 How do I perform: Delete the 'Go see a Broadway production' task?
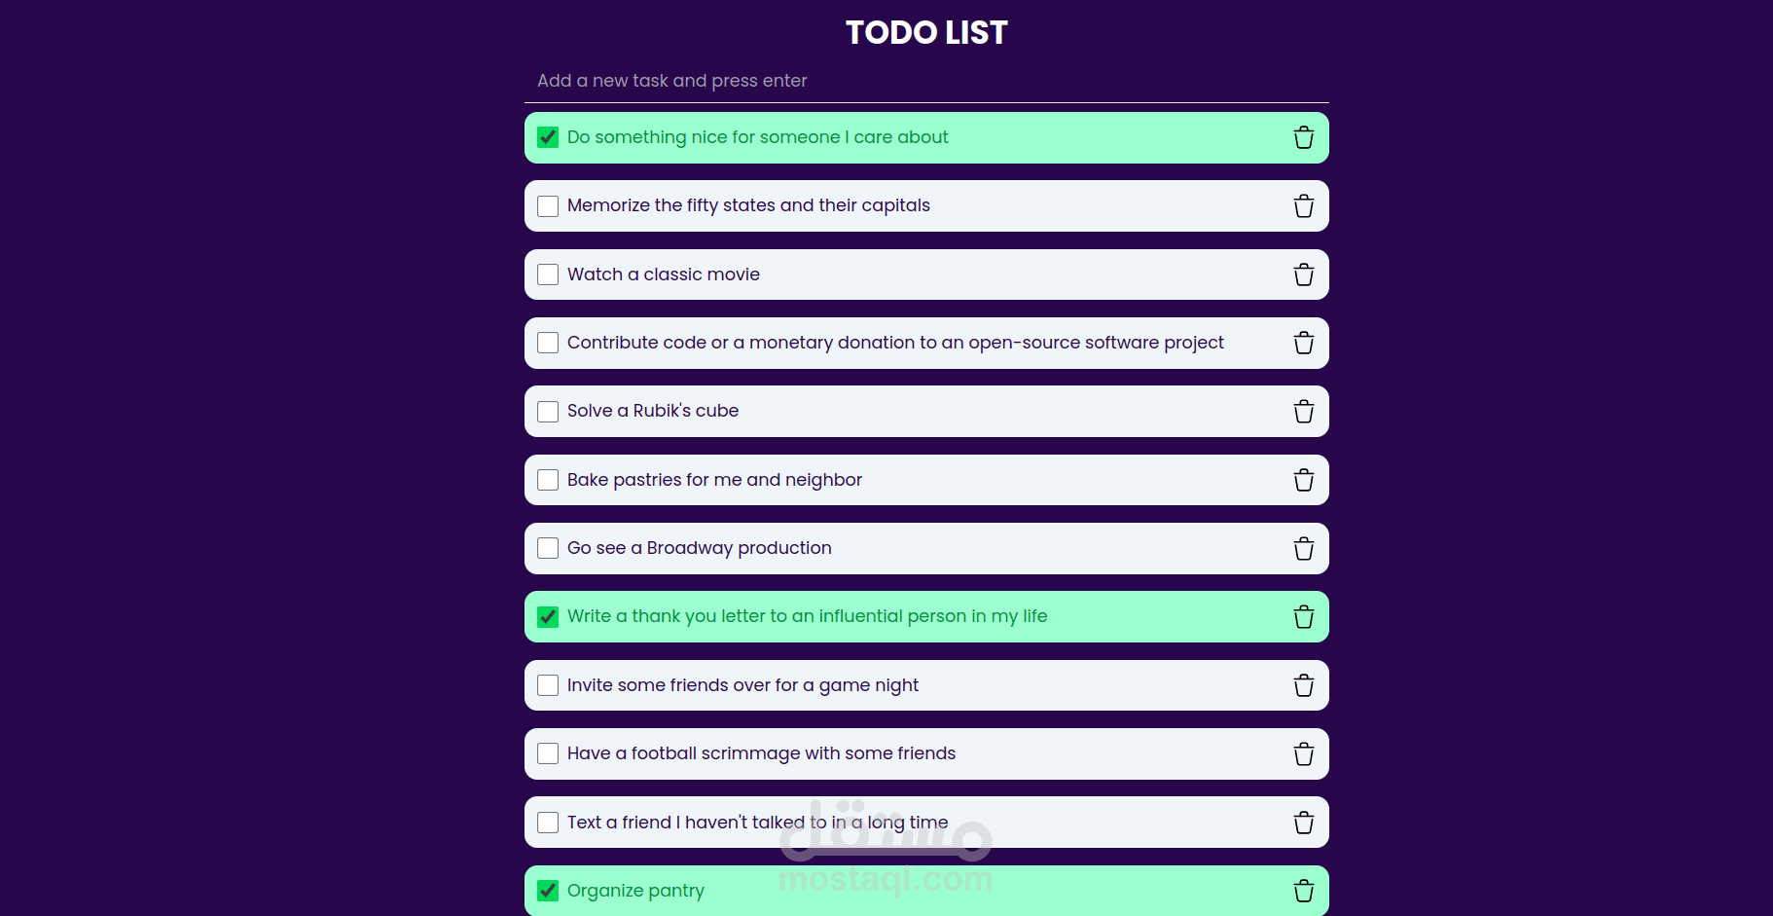coord(1304,548)
